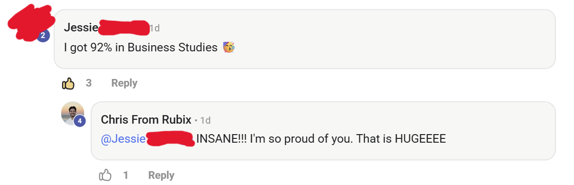View the 1 like on Chris's reply
Screen dimensions: 574x185
(x=126, y=175)
